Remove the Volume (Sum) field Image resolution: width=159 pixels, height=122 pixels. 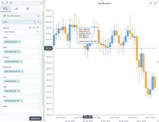[x=21, y=62]
